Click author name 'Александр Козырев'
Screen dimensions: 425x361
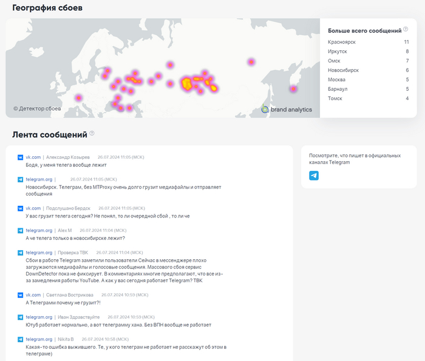coord(68,157)
